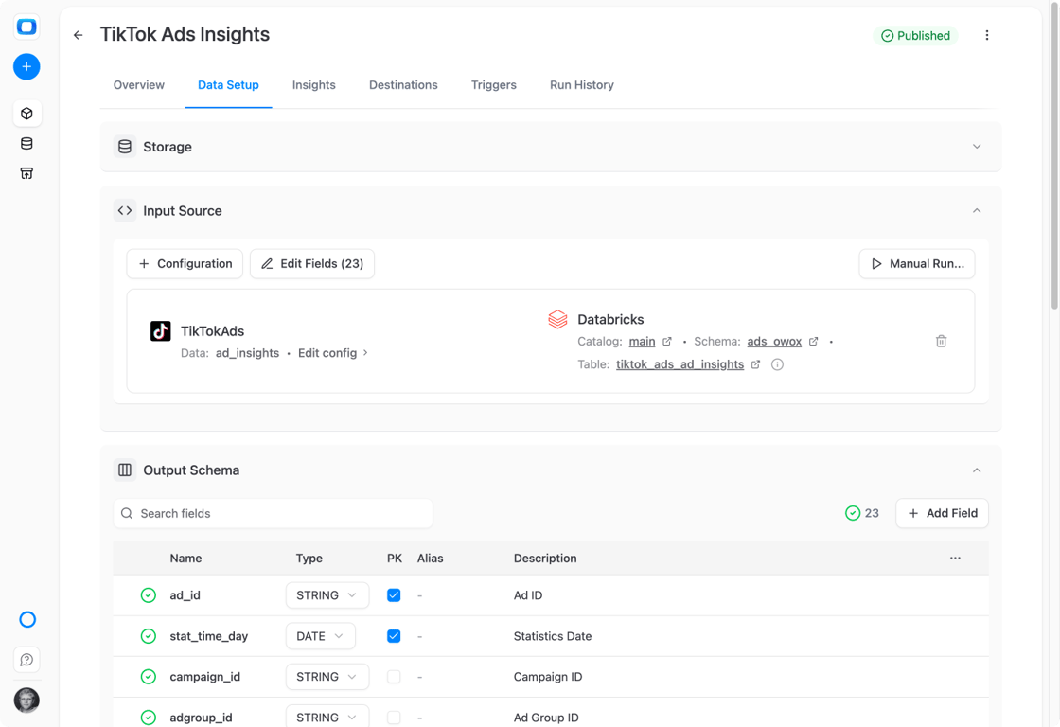Click the blue circle icon in sidebar
This screenshot has height=727, width=1060.
[x=27, y=619]
